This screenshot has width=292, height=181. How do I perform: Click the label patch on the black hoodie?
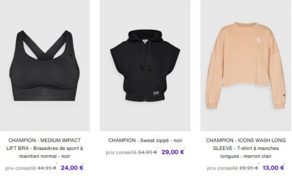coord(156,93)
